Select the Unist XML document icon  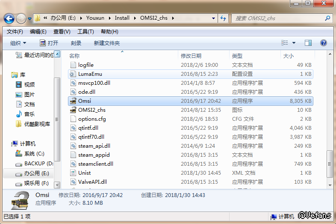pos(73,173)
